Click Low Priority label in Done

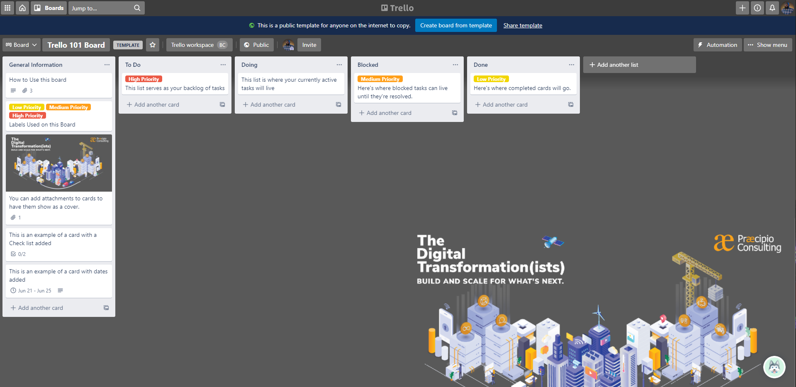click(x=491, y=79)
